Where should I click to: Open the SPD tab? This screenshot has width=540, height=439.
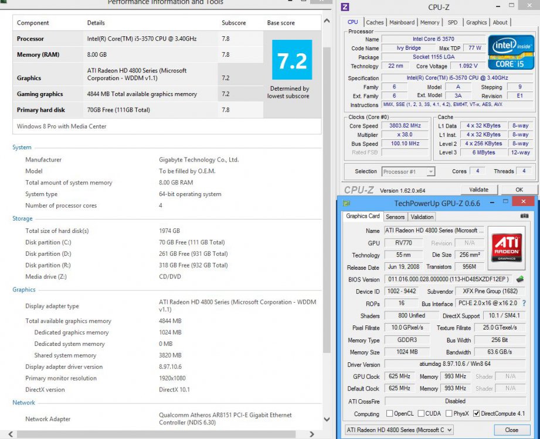(453, 22)
